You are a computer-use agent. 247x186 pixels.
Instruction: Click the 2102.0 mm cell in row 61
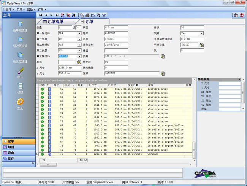97,93
